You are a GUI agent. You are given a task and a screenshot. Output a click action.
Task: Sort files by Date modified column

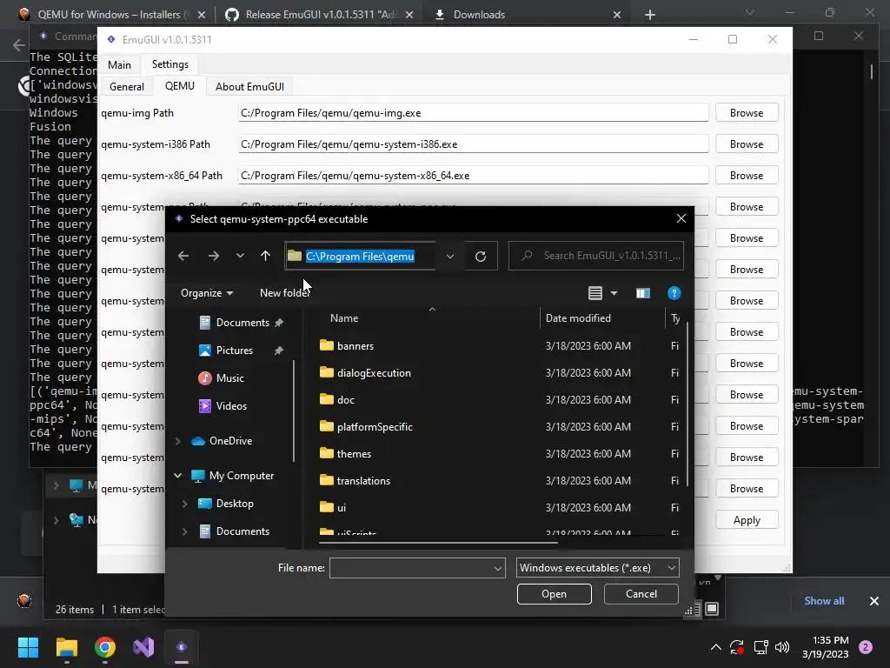click(578, 318)
